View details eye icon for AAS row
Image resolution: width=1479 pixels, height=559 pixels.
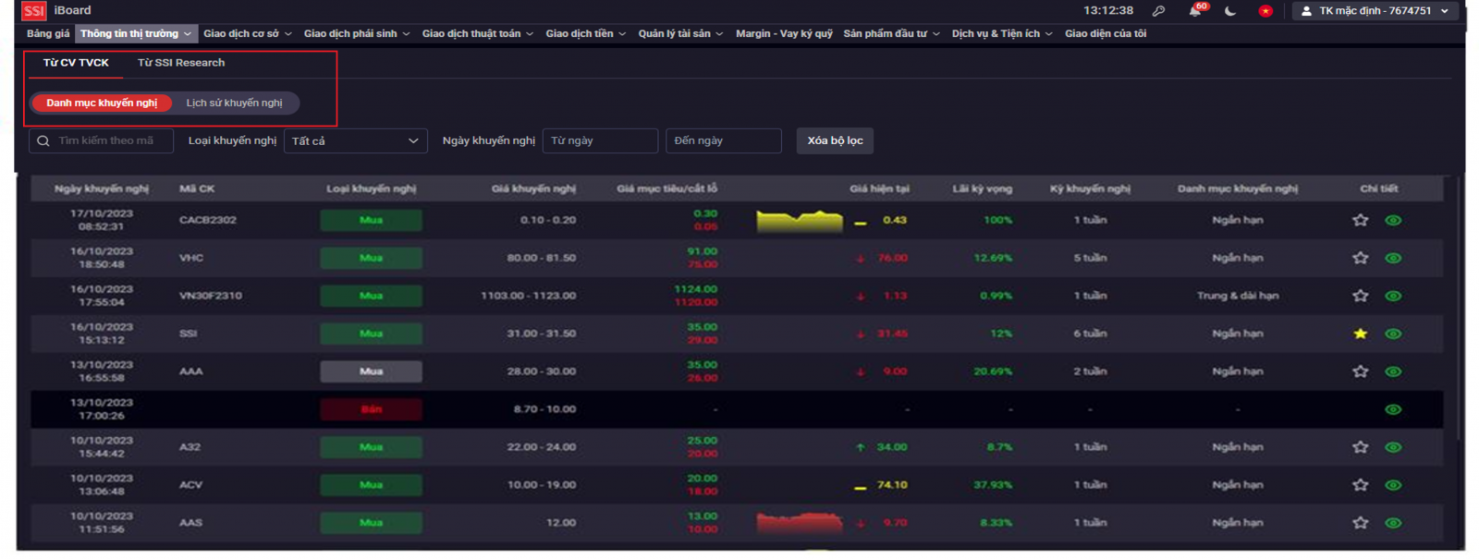[1393, 523]
